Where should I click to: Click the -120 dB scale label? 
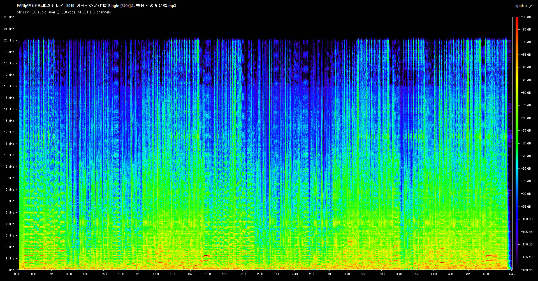(x=527, y=270)
